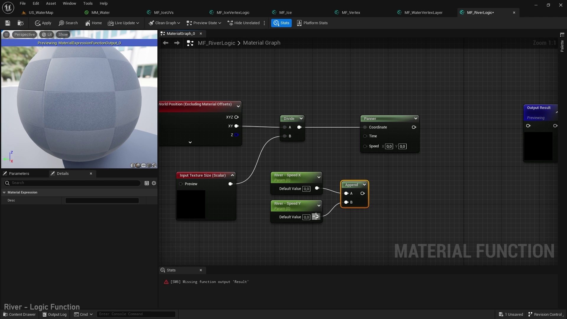The height and width of the screenshot is (319, 567).
Task: Toggle Details property matrix view icon
Action: 146,183
